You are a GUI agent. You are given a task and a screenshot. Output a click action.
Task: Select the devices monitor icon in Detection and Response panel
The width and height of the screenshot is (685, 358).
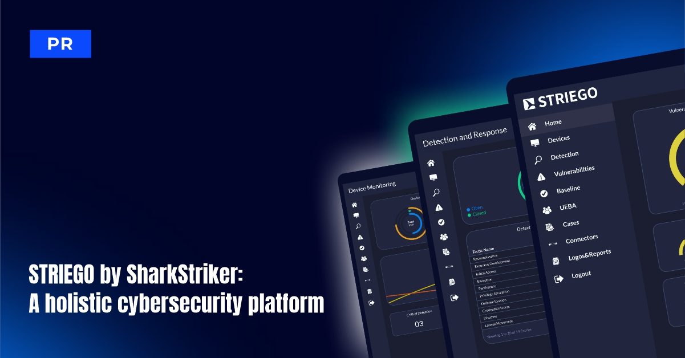[433, 177]
